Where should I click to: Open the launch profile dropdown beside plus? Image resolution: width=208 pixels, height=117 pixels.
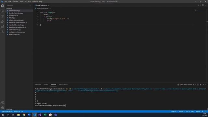tap(195, 84)
